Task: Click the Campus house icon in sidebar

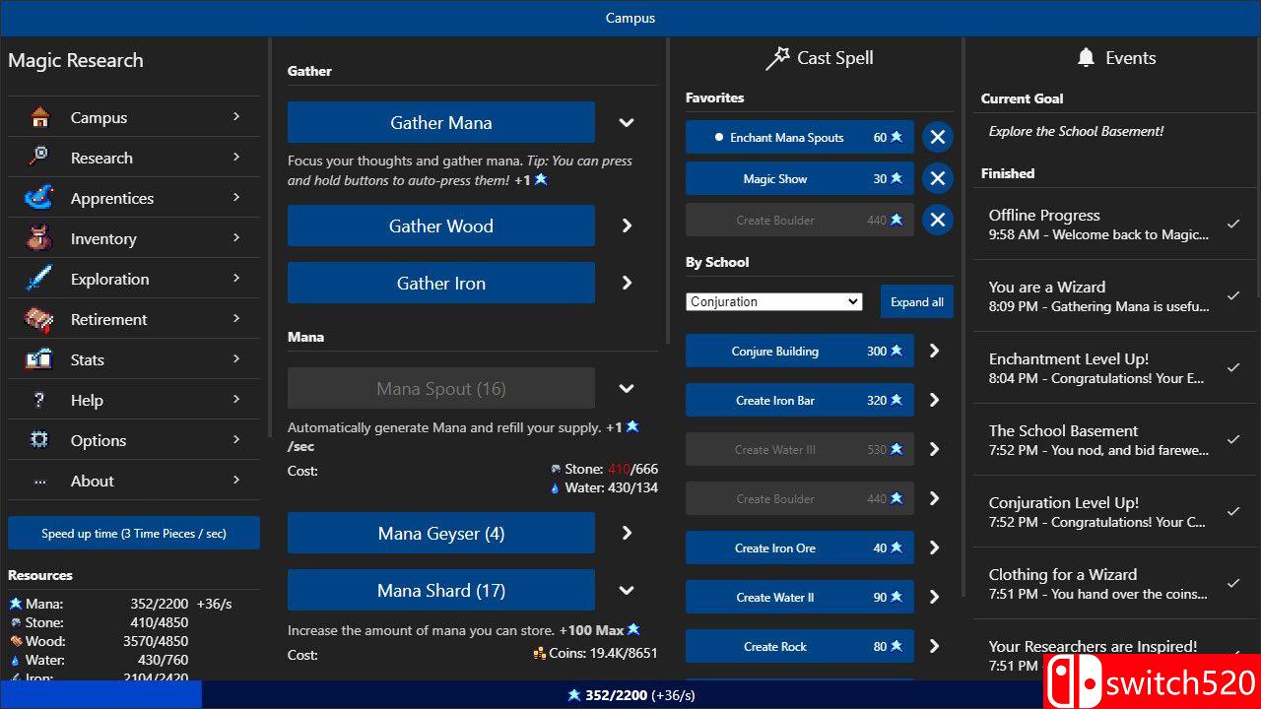Action: coord(39,118)
